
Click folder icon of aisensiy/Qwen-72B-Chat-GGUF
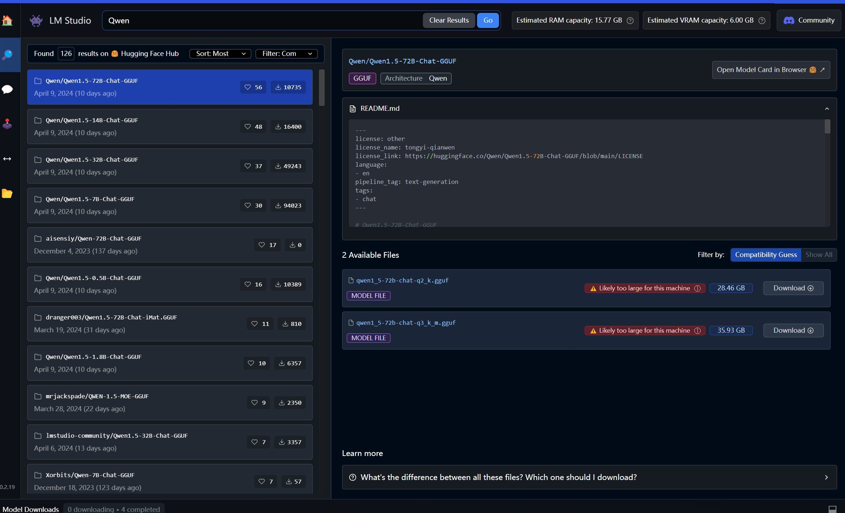(x=38, y=238)
